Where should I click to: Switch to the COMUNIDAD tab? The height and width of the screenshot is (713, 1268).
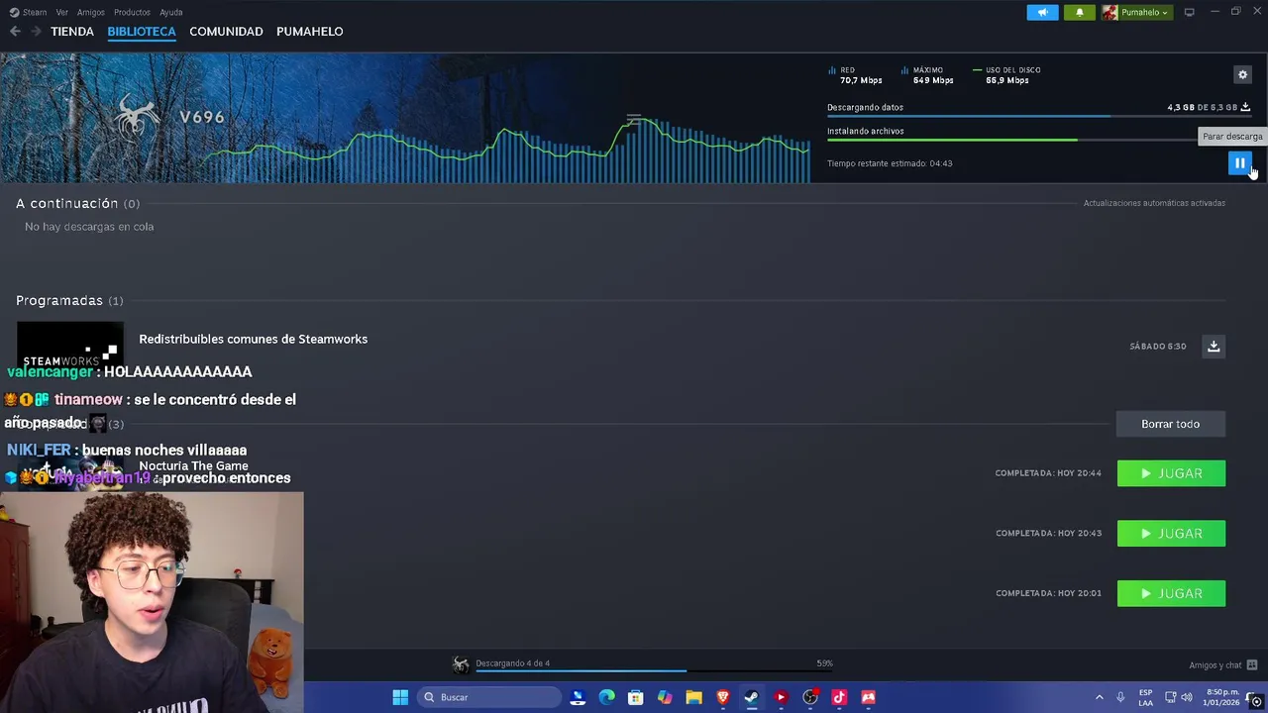pyautogui.click(x=226, y=32)
